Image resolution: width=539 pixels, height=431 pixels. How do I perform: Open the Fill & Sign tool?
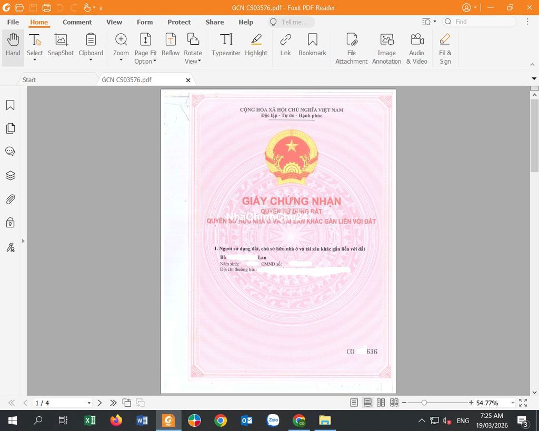(x=445, y=48)
